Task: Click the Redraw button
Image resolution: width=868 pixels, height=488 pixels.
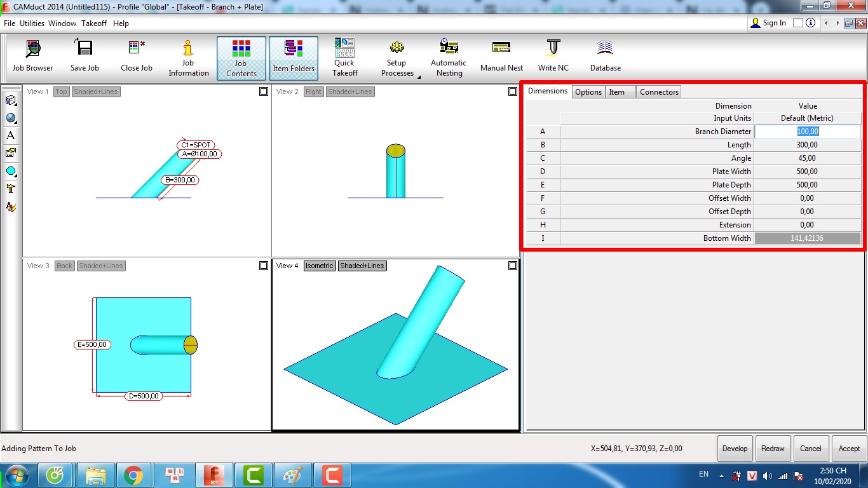Action: [x=773, y=448]
